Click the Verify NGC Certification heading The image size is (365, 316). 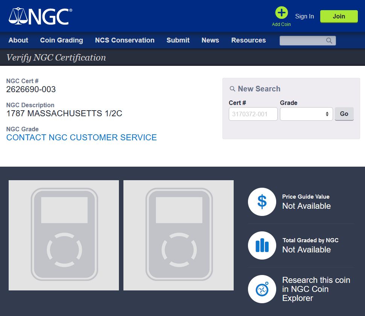[56, 58]
